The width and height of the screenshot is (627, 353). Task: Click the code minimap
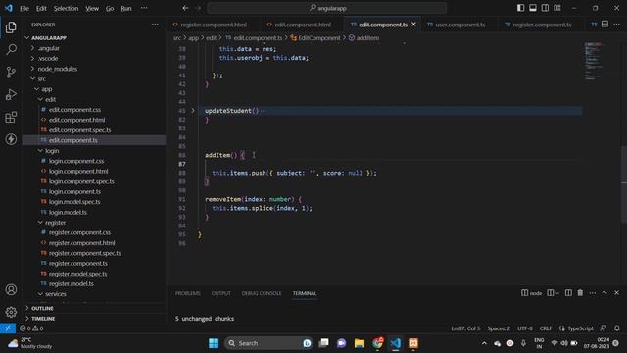[x=594, y=61]
